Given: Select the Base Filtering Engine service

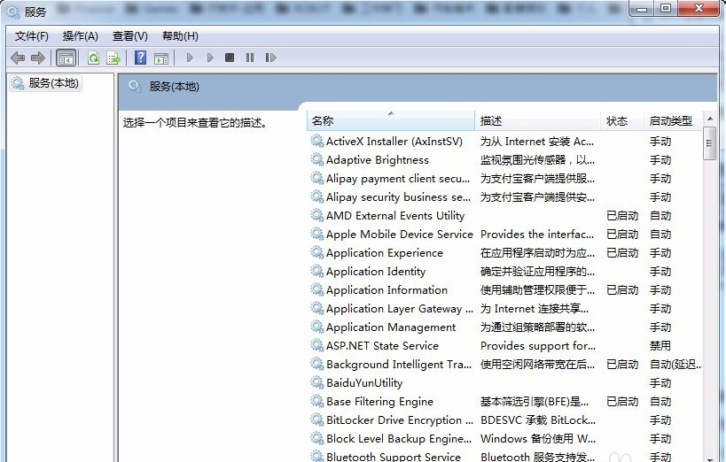Looking at the screenshot, I should pos(379,402).
